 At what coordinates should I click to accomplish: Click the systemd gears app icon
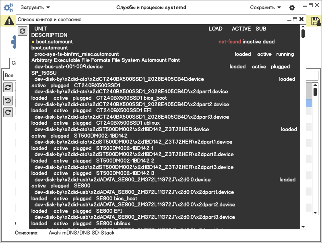pyautogui.click(x=8, y=8)
